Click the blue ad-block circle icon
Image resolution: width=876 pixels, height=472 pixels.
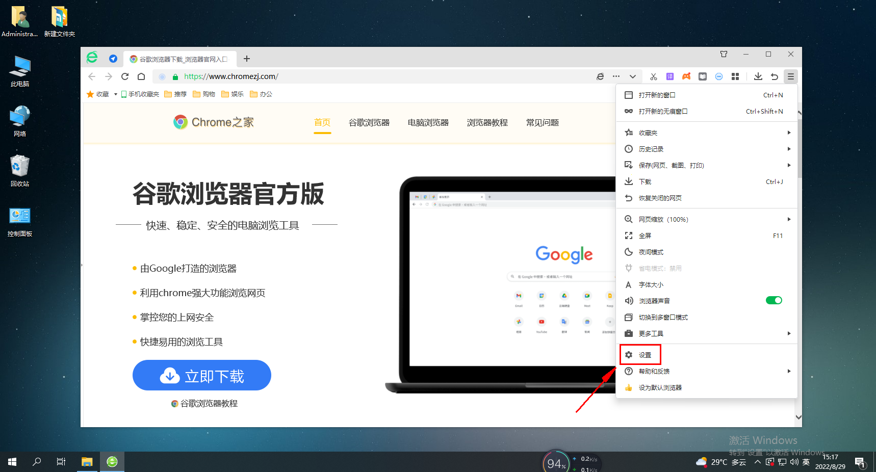pos(719,76)
